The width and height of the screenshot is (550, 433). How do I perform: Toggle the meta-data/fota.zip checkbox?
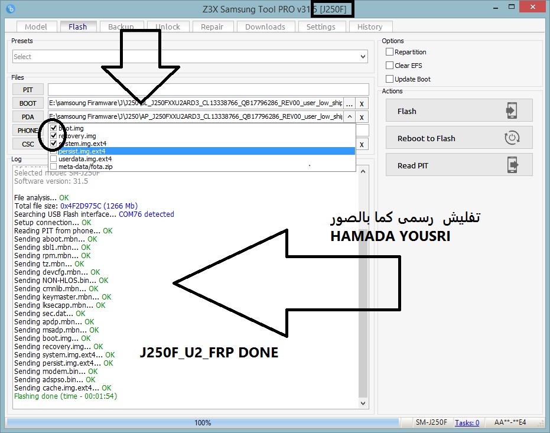coord(54,167)
